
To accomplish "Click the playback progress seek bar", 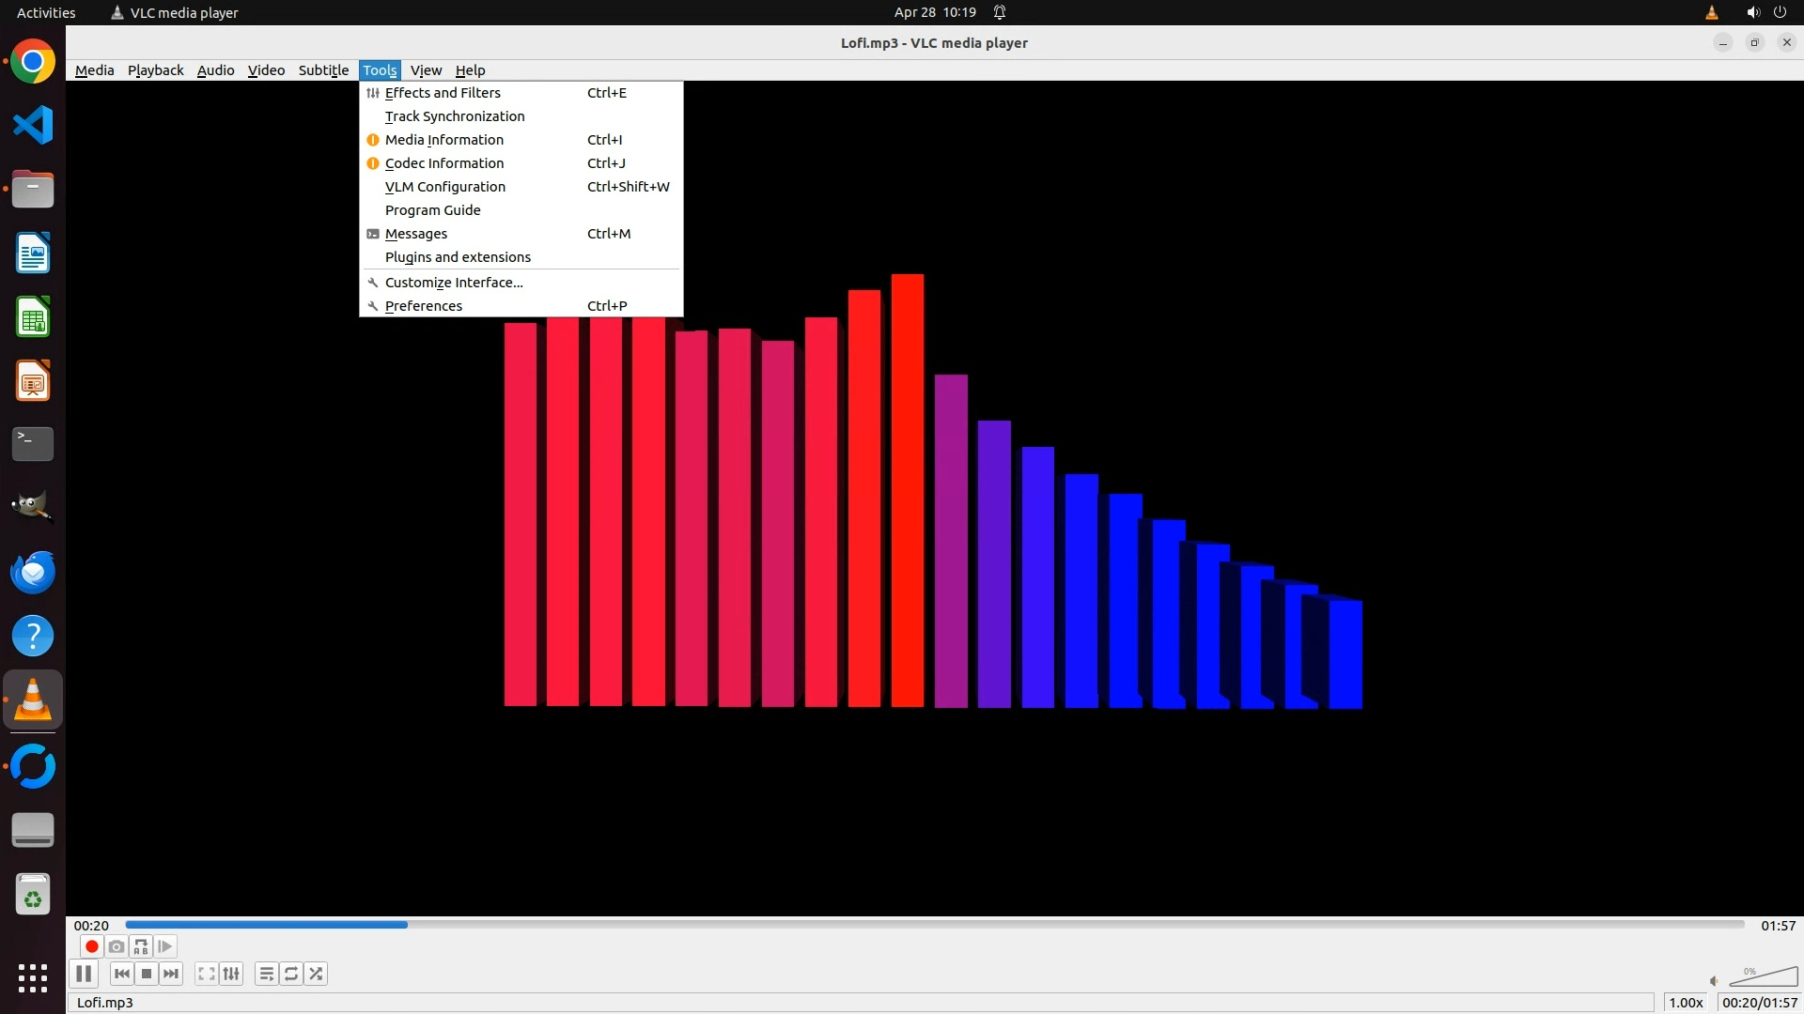I will coord(934,925).
